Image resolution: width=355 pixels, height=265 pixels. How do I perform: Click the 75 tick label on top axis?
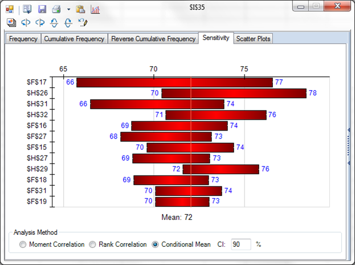pos(244,69)
